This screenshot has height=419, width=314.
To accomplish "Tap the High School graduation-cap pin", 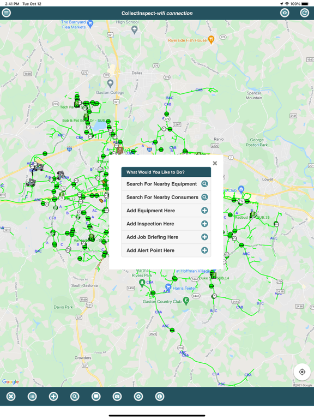I will coord(135,30).
